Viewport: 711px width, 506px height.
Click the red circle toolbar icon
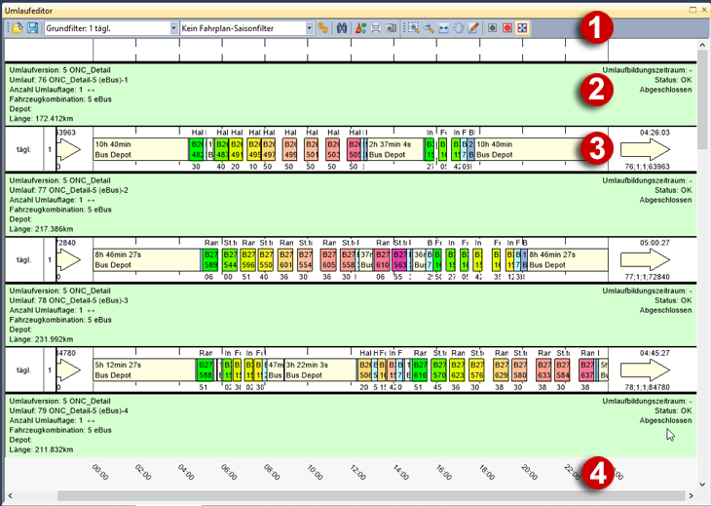[x=506, y=28]
